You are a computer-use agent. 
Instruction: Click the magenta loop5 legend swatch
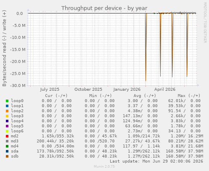7,126
